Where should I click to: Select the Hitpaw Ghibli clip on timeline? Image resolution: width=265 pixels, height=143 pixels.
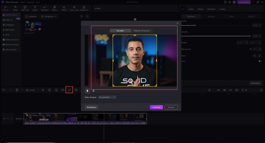85,118
